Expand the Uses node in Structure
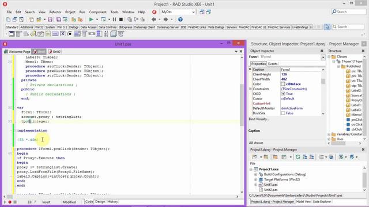 pos(329,139)
